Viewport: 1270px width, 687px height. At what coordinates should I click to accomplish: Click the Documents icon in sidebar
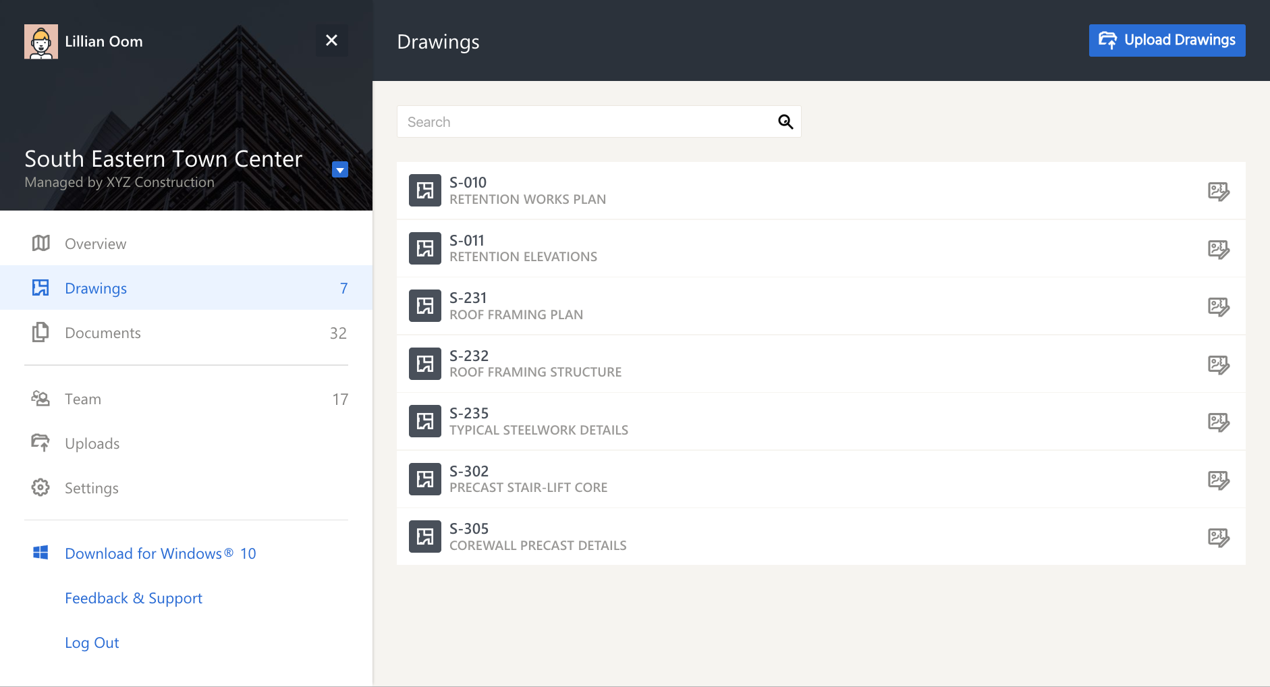point(41,332)
